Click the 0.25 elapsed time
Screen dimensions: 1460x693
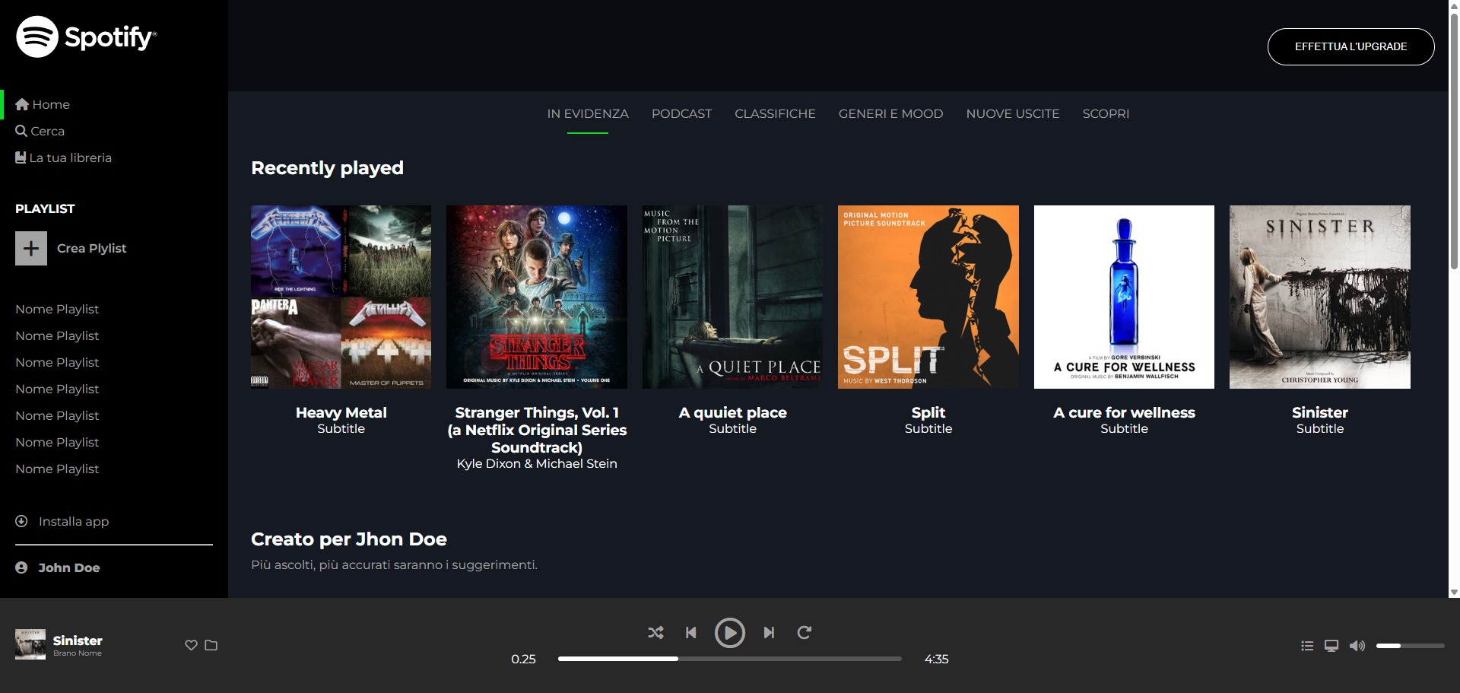[523, 659]
